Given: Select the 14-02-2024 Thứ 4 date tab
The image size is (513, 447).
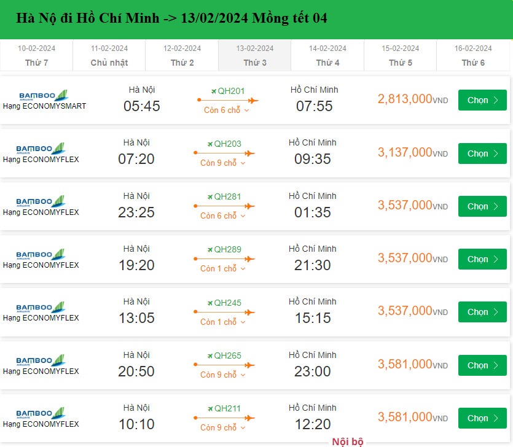Looking at the screenshot, I should 327,55.
